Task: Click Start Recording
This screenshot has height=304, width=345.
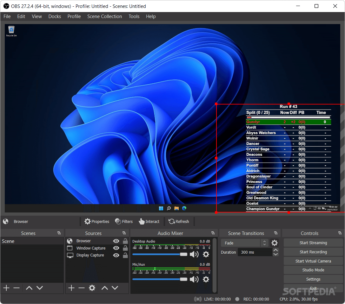Action: coord(313,252)
